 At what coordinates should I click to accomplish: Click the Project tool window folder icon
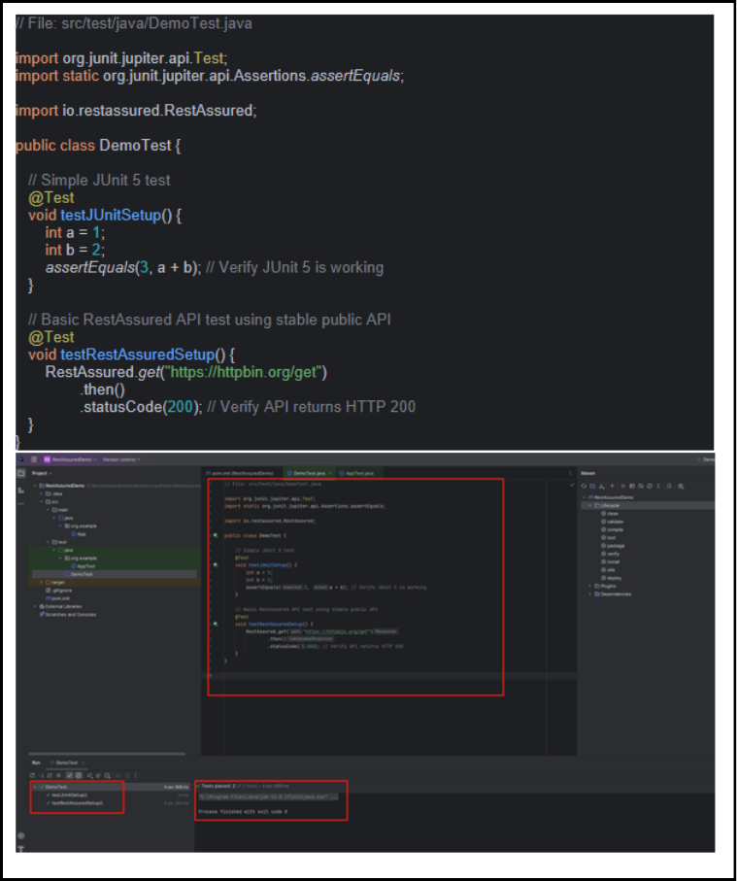pos(21,473)
